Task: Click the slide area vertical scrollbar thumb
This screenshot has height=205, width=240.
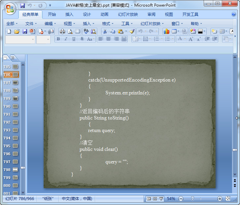Action: pyautogui.click(x=235, y=150)
